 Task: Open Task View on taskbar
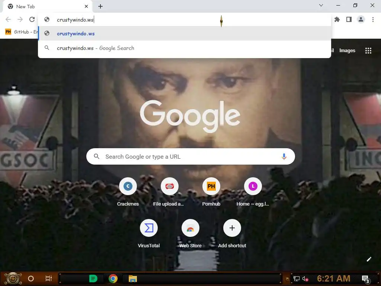[x=49, y=279]
